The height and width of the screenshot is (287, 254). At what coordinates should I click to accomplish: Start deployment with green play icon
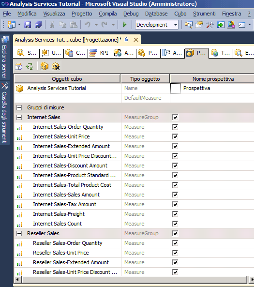pos(125,25)
